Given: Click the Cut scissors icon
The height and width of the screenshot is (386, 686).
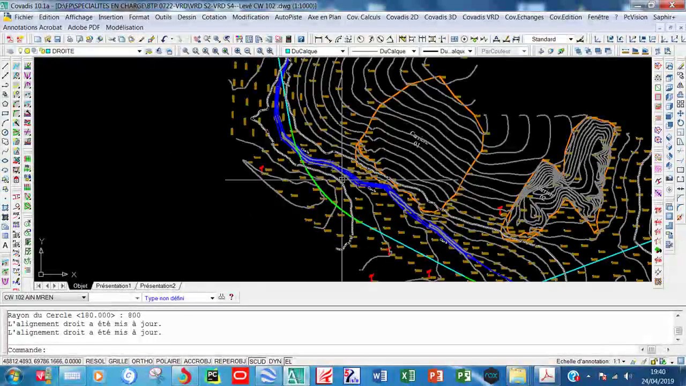Looking at the screenshot, I should click(111, 39).
